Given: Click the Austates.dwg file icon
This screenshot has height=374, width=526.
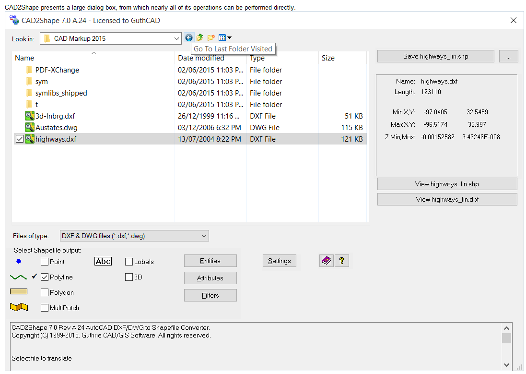Looking at the screenshot, I should [x=30, y=128].
